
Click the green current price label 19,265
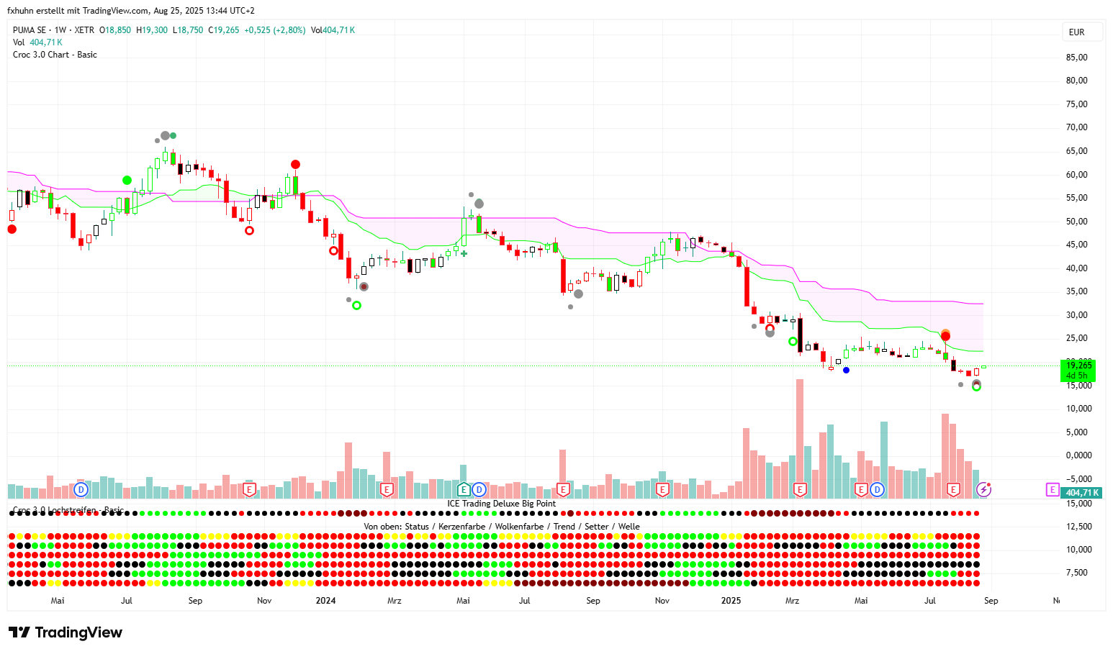click(x=1078, y=365)
